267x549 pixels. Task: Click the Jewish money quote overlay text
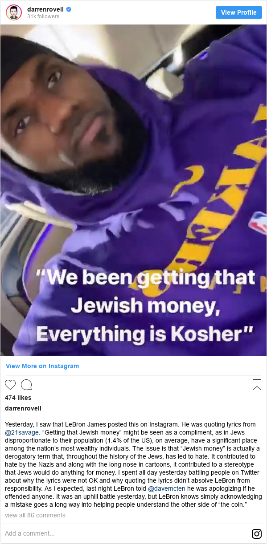(145, 305)
